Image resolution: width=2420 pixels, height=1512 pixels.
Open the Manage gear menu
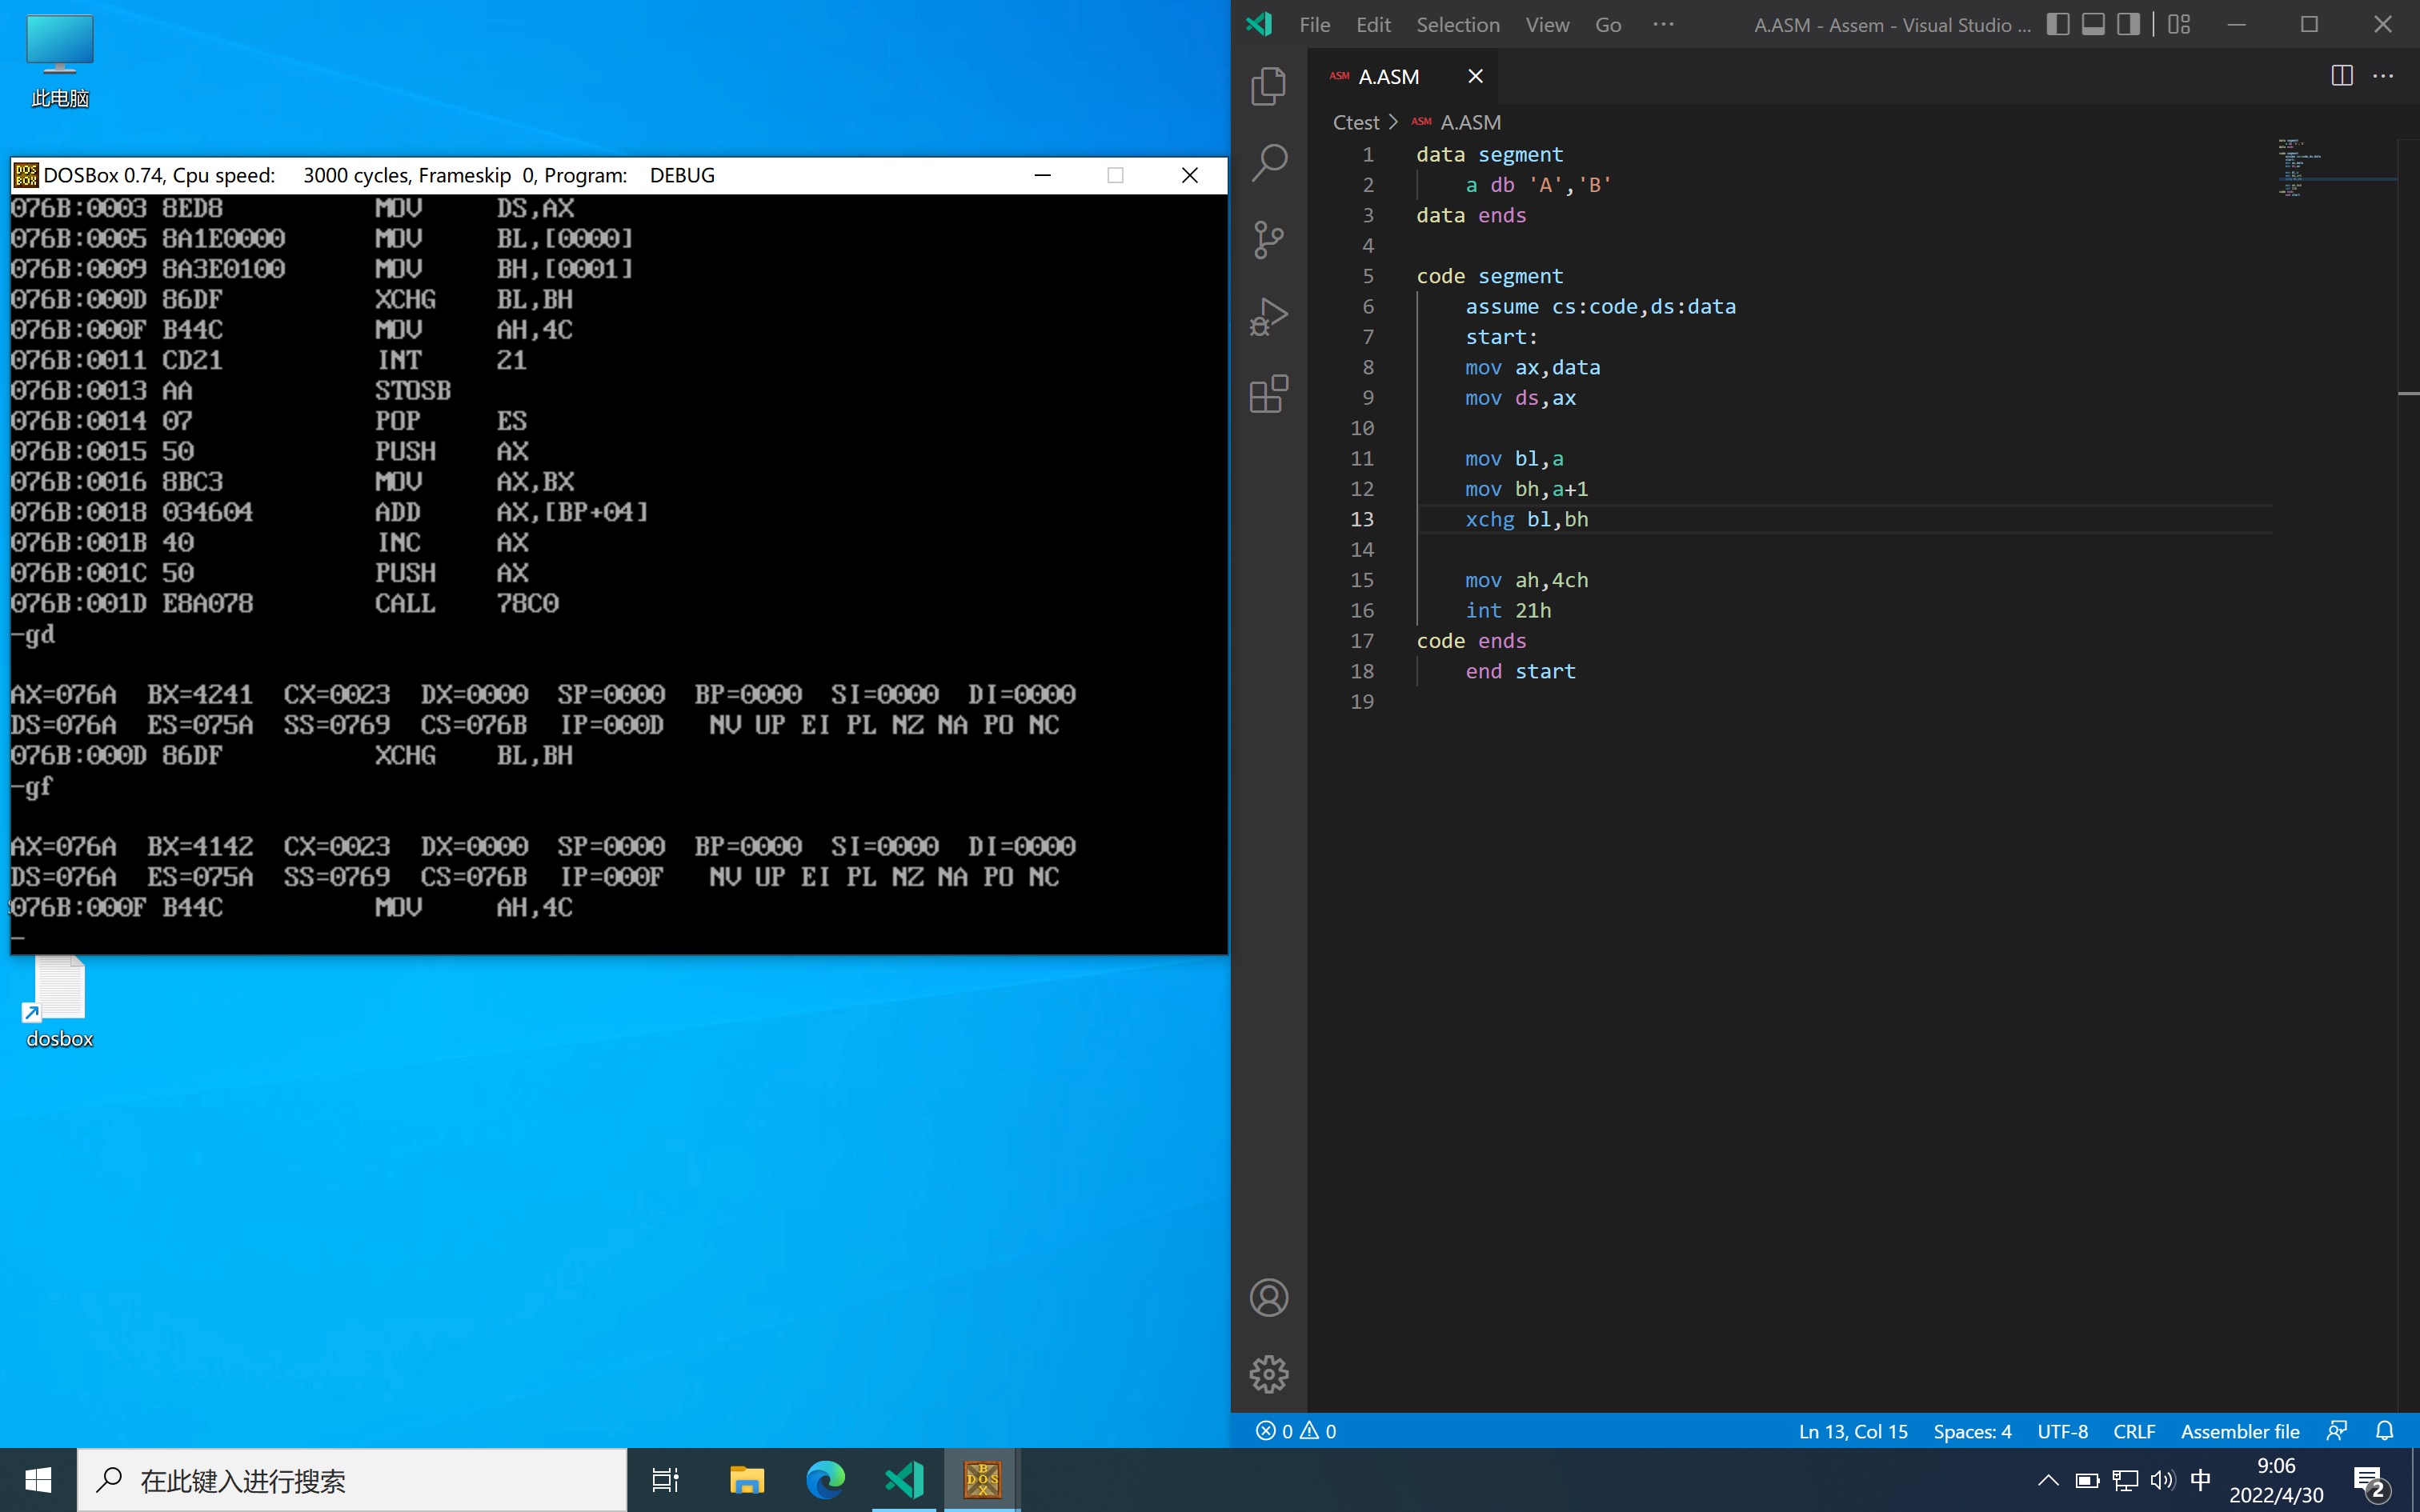tap(1268, 1374)
